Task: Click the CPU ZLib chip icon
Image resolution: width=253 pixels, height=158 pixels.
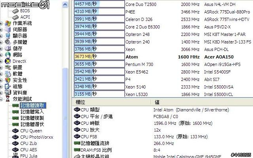Action: tap(15, 143)
